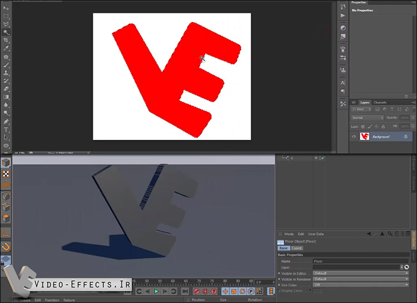Viewport: 417px width, 303px height.
Task: Click the Background layer lock icon
Action: click(405, 136)
